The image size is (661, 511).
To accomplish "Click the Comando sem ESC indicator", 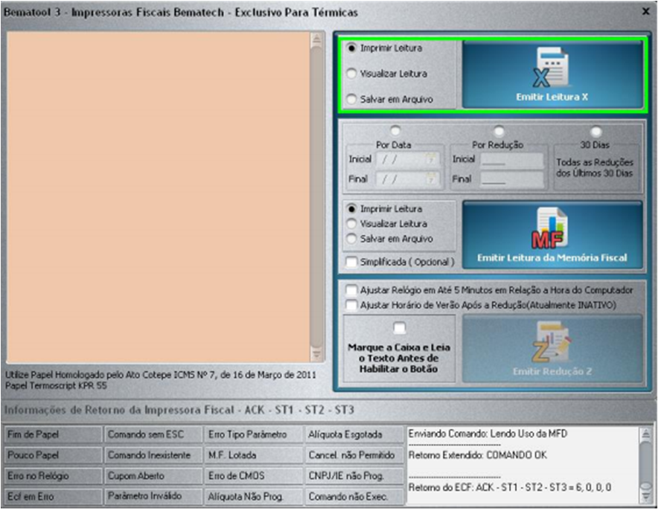I will [x=153, y=434].
